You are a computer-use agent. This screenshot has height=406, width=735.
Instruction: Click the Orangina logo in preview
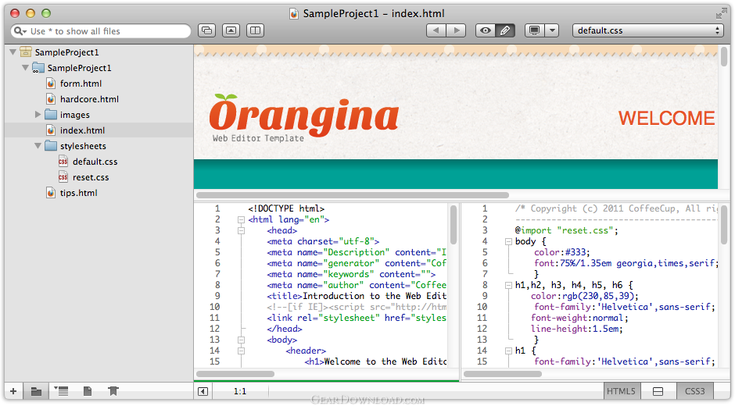click(x=303, y=117)
